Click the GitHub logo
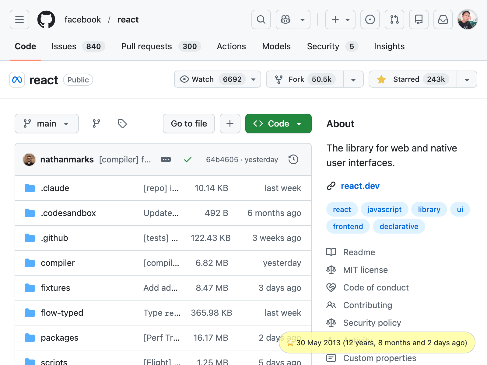Viewport: 487px width, 365px height. coord(46,19)
